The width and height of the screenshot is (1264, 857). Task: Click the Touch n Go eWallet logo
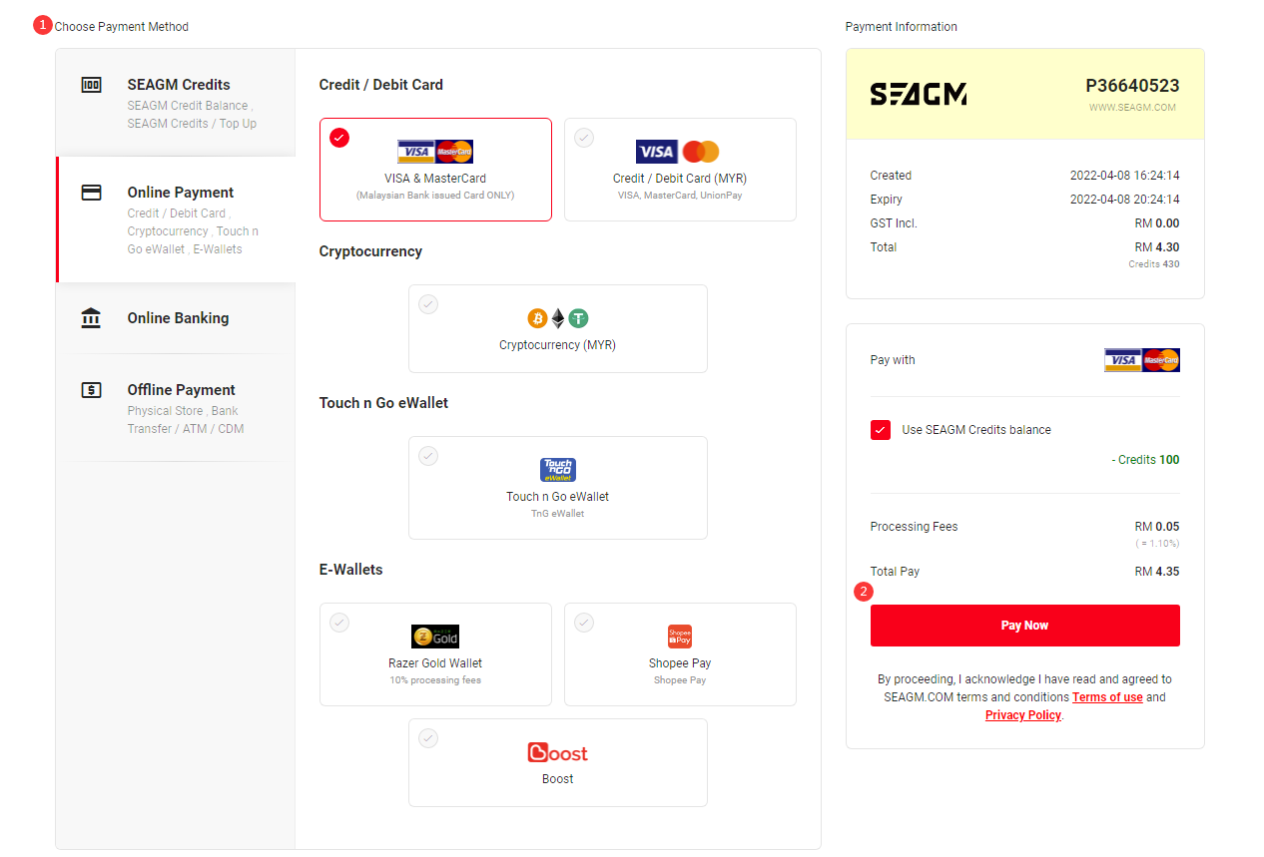pos(558,470)
